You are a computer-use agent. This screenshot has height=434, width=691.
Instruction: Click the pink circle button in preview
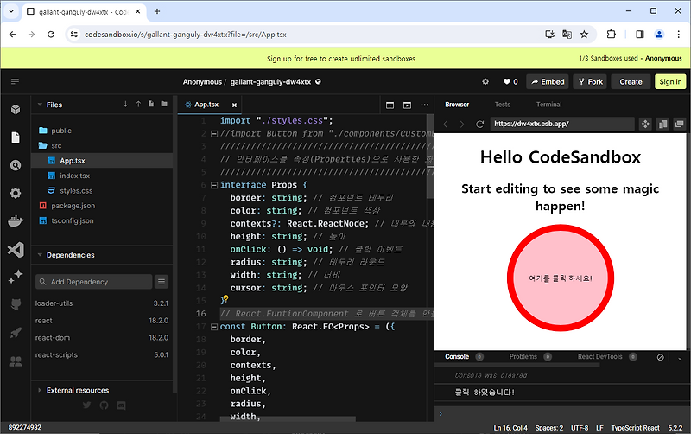(560, 278)
